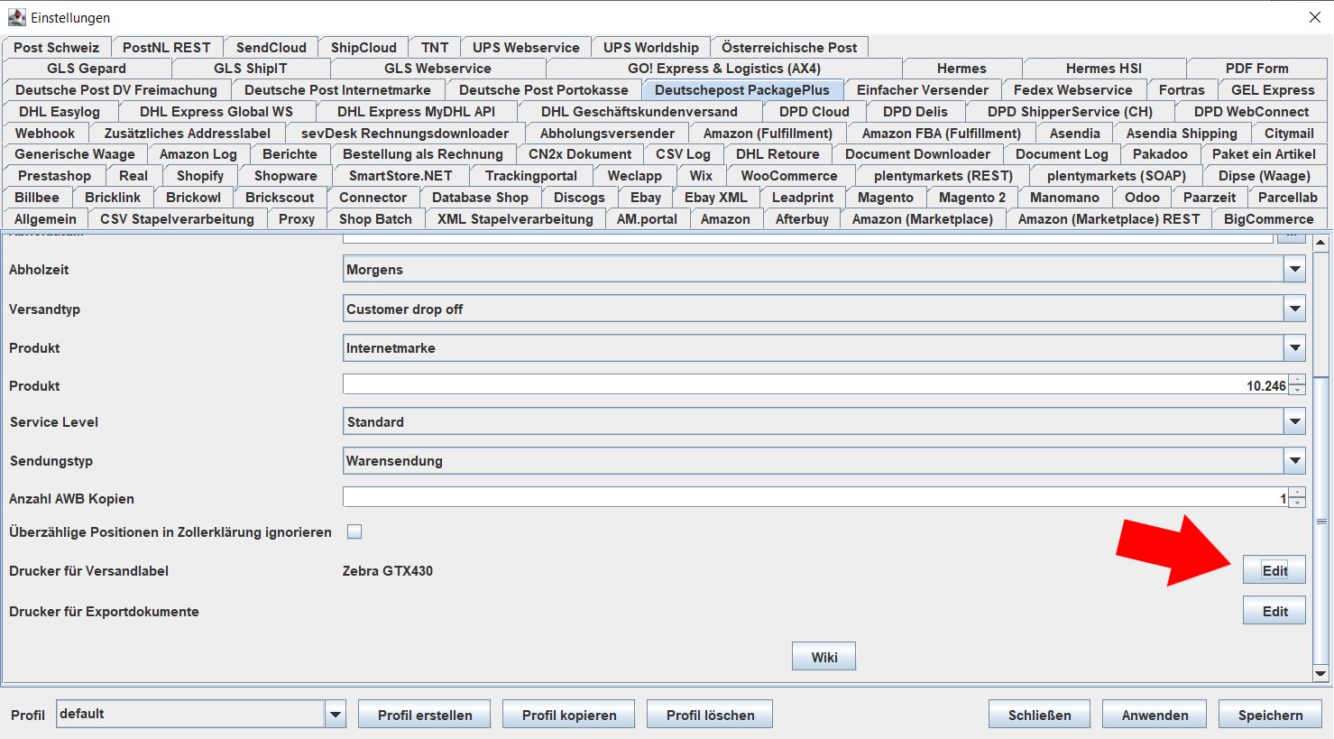
Task: Open the Bricklink tab
Action: click(x=112, y=198)
